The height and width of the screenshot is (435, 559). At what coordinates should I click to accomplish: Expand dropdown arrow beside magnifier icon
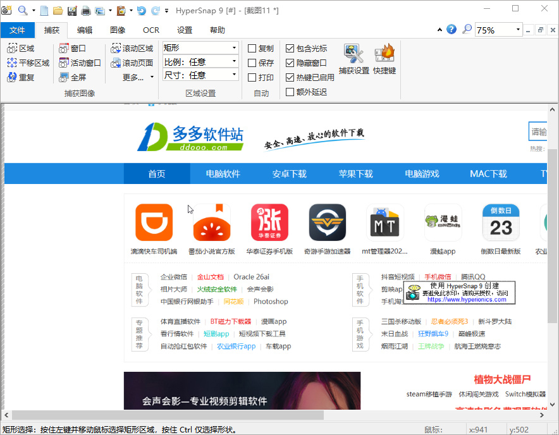point(34,11)
